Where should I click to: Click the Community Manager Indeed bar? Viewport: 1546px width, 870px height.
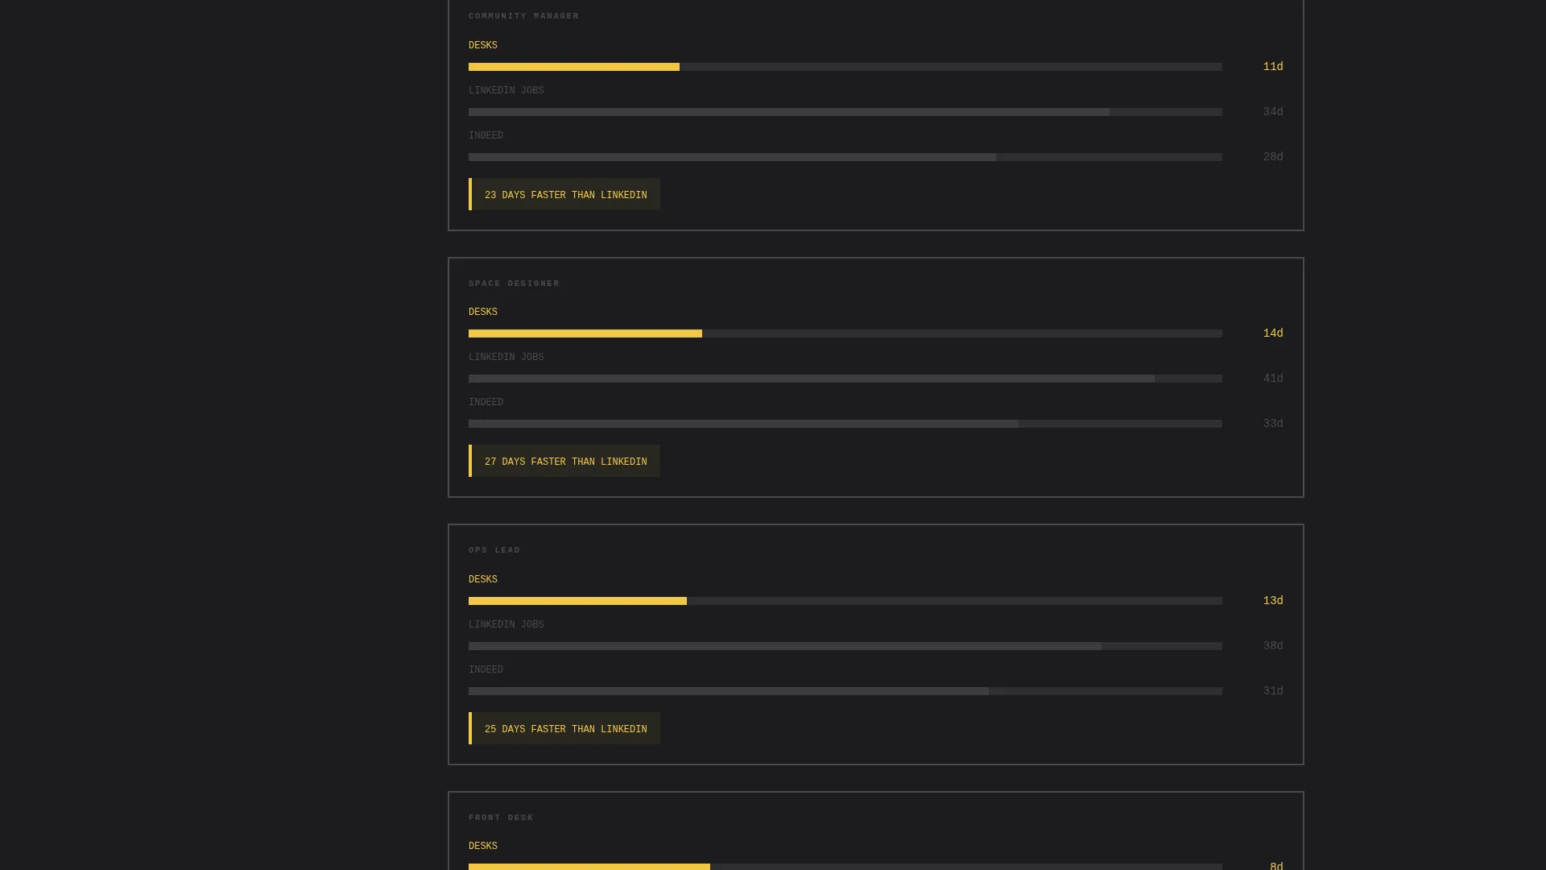pyautogui.click(x=845, y=157)
